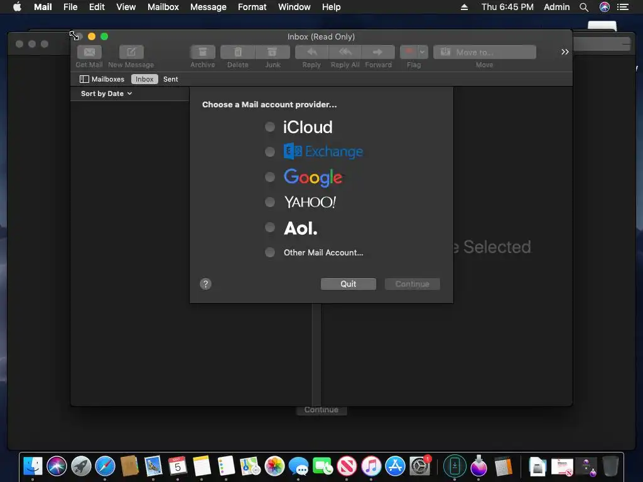643x482 pixels.
Task: Click the yellow minimize button of Mail window
Action: click(x=92, y=36)
